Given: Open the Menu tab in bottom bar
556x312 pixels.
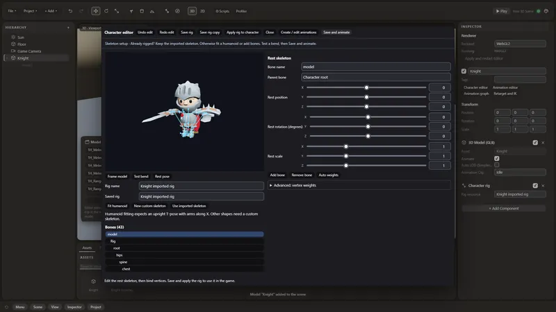Looking at the screenshot, I should 20,307.
